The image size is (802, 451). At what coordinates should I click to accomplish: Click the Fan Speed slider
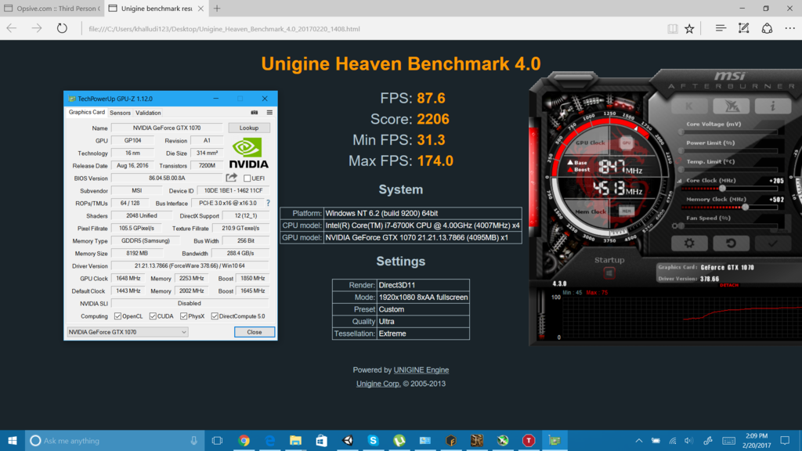pos(731,225)
